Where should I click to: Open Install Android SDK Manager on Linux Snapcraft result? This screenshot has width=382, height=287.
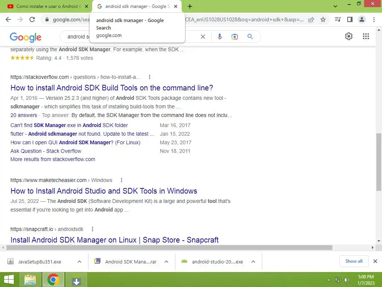[115, 240]
